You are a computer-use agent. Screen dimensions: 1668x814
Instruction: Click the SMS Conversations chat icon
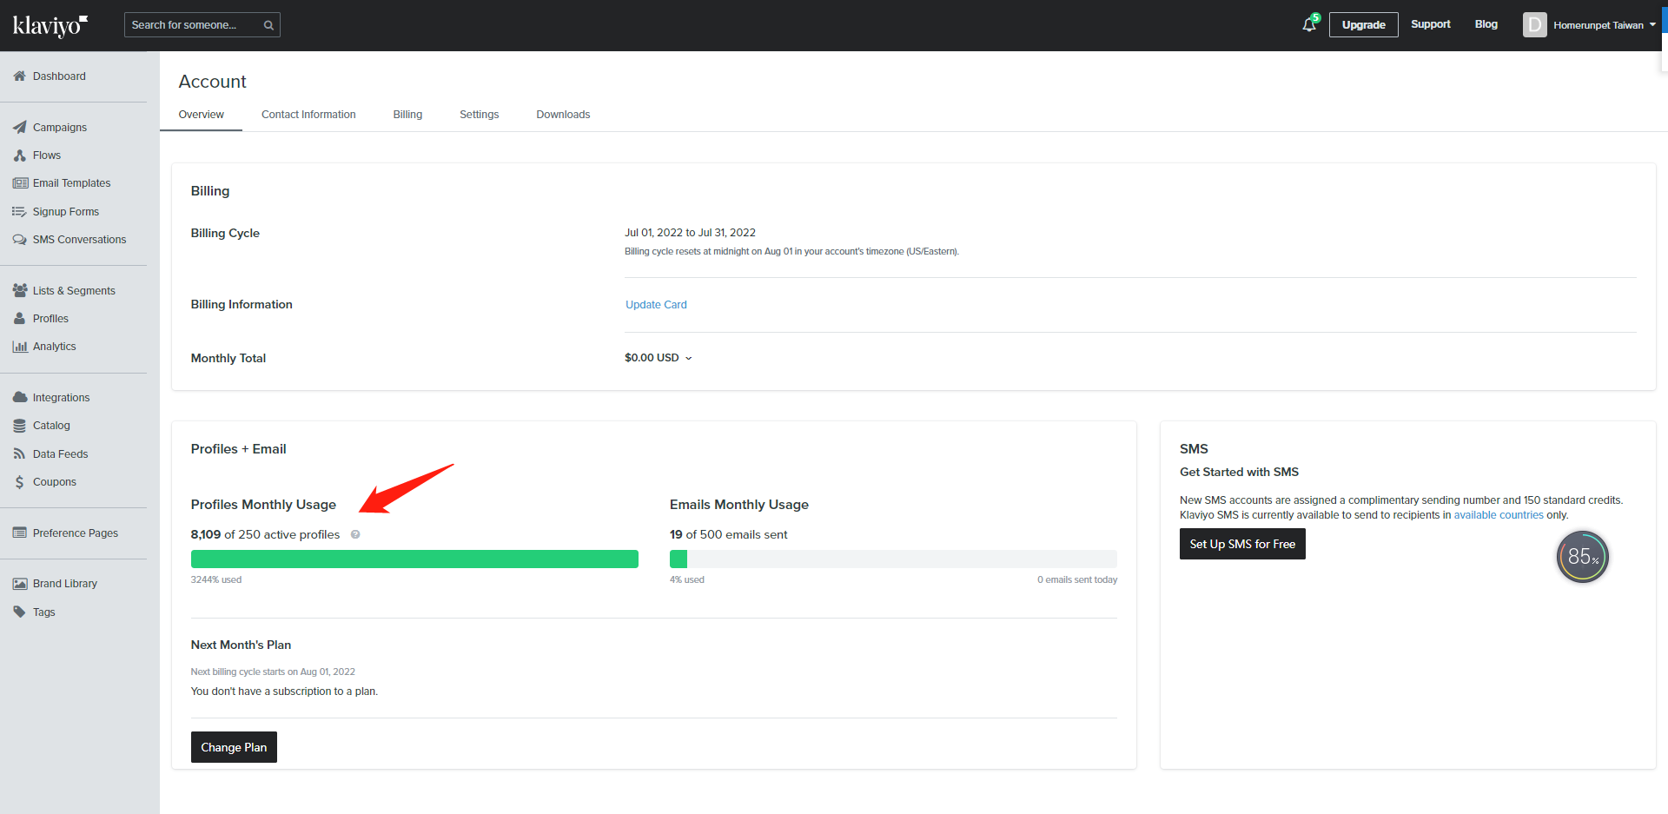(x=19, y=240)
